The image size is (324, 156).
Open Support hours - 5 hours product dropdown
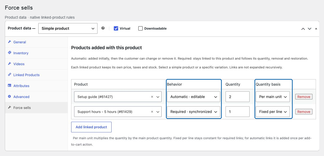pyautogui.click(x=118, y=112)
